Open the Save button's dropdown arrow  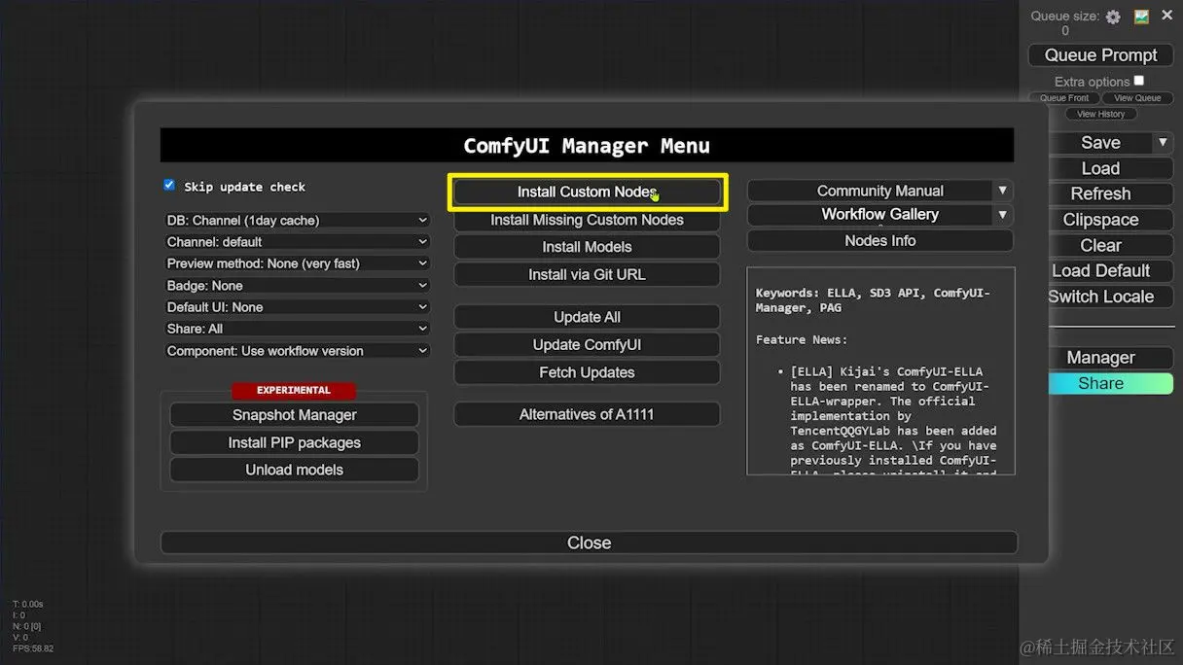(x=1162, y=143)
